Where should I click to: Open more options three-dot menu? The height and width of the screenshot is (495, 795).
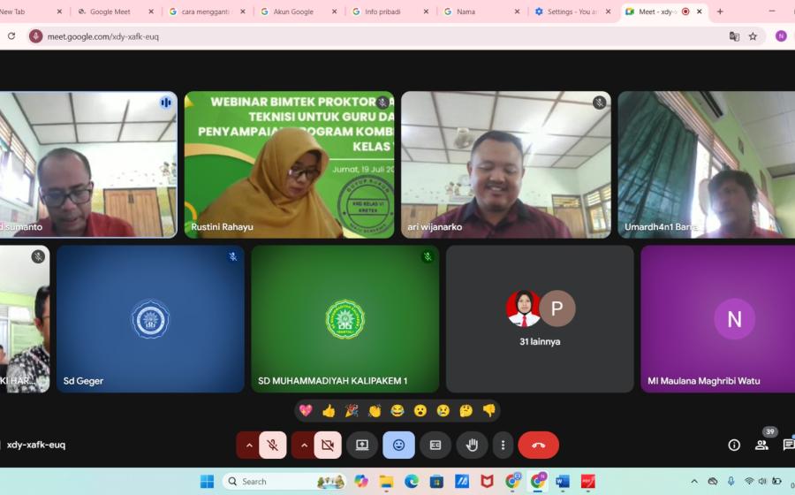pos(503,445)
